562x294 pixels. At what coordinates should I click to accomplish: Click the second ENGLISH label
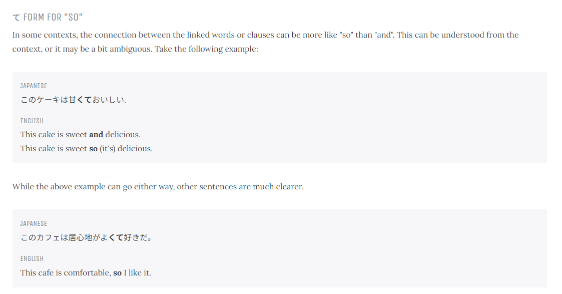click(x=32, y=258)
